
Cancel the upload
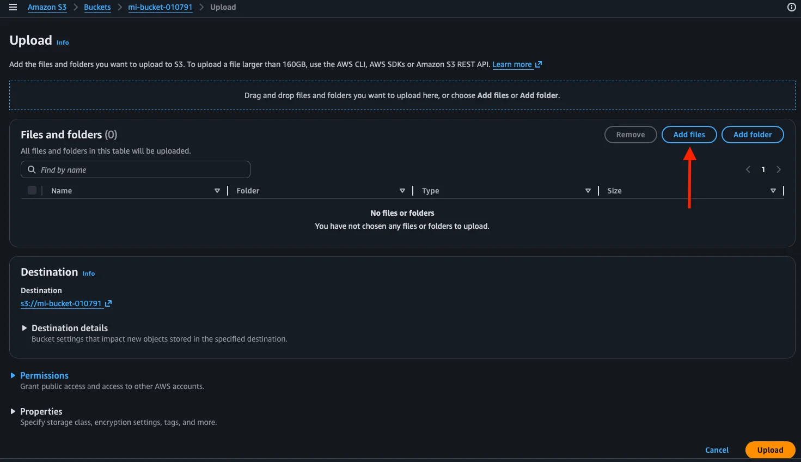click(x=717, y=450)
